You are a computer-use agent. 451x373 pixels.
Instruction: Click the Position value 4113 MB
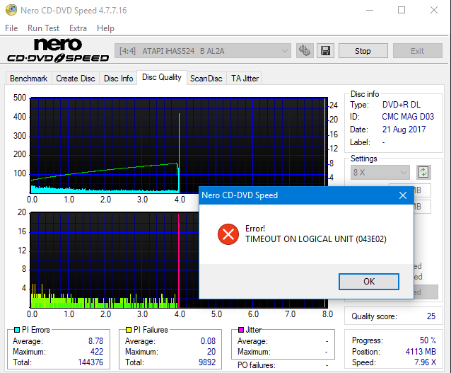[x=421, y=351]
